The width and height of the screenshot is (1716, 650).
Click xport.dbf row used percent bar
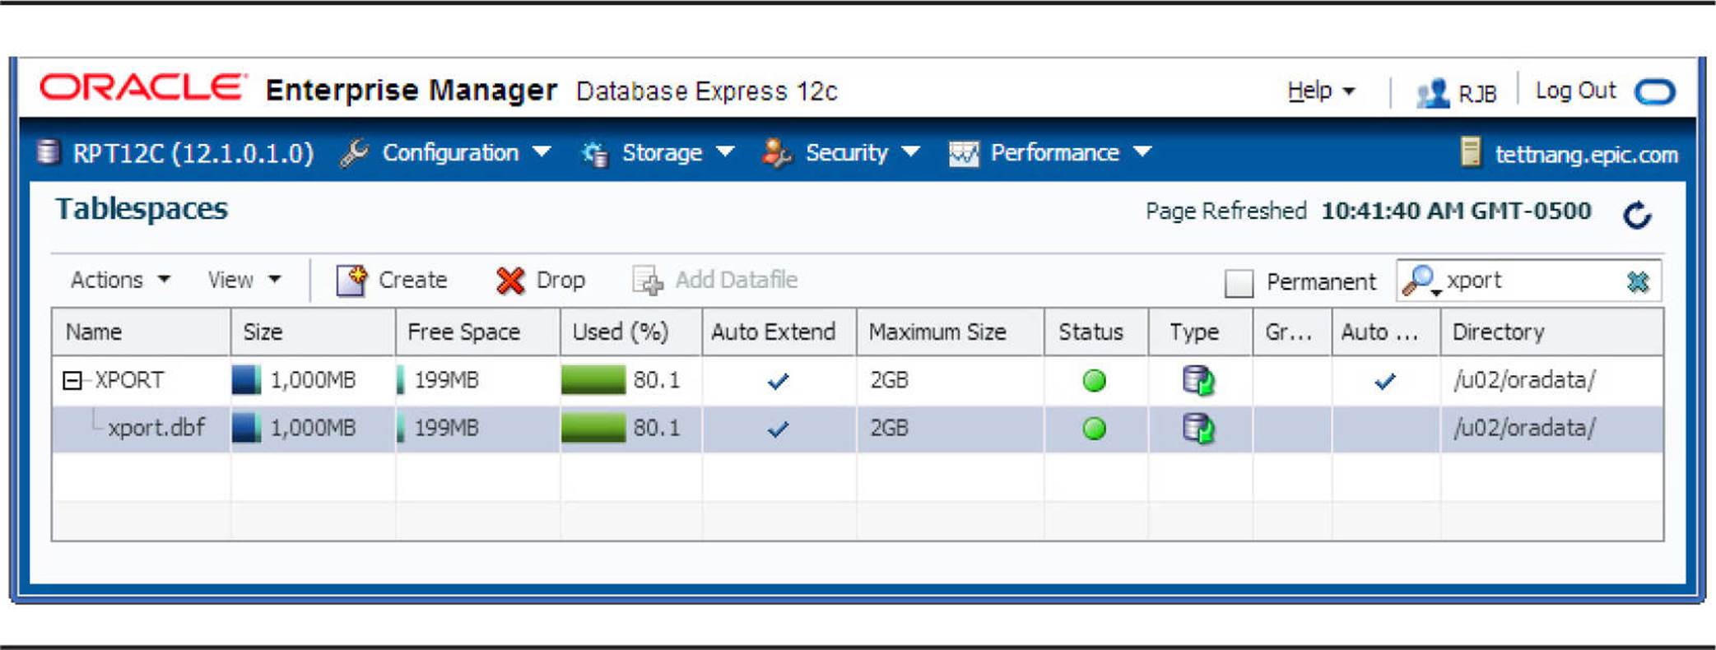[x=593, y=428]
